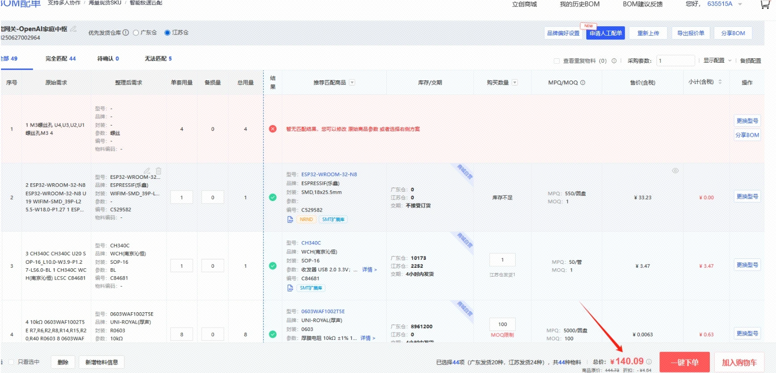This screenshot has height=373, width=776.
Task: Toggle the eye icon in the ESP32 price cell
Action: [675, 170]
